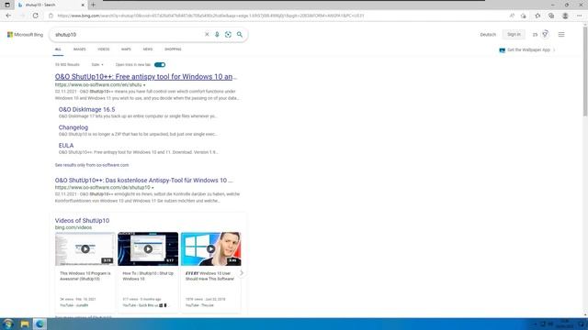Reload the page with the refresh icon

(36, 16)
